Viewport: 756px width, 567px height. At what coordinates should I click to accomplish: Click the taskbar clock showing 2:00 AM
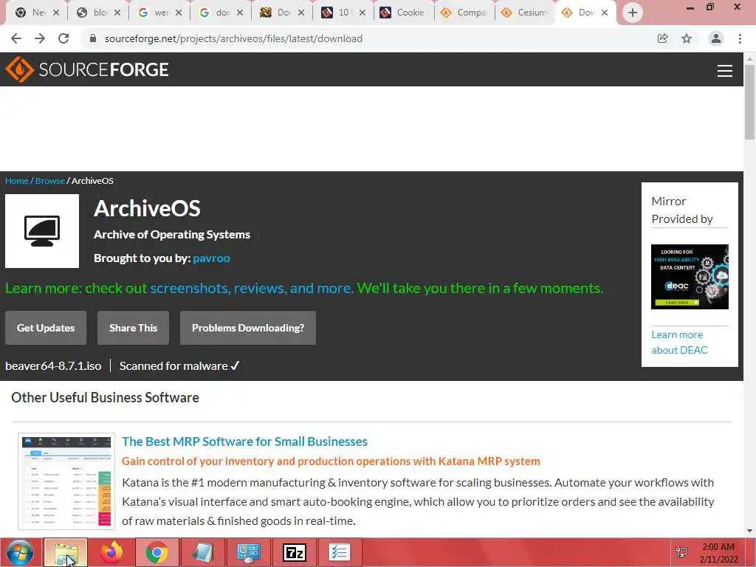click(x=718, y=552)
